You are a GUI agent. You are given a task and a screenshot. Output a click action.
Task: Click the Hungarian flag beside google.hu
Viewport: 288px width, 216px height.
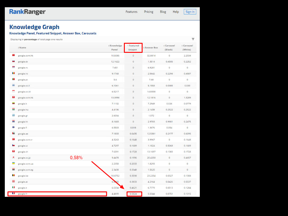click(x=13, y=109)
